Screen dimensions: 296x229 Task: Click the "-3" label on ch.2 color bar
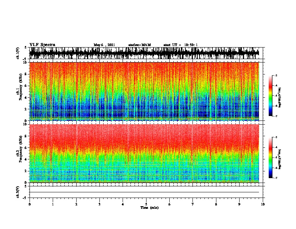(275, 137)
